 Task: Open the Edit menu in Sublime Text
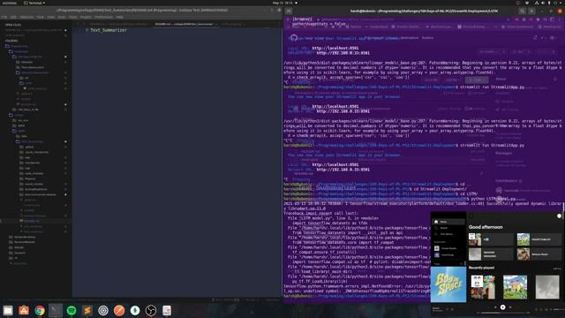coord(13,17)
